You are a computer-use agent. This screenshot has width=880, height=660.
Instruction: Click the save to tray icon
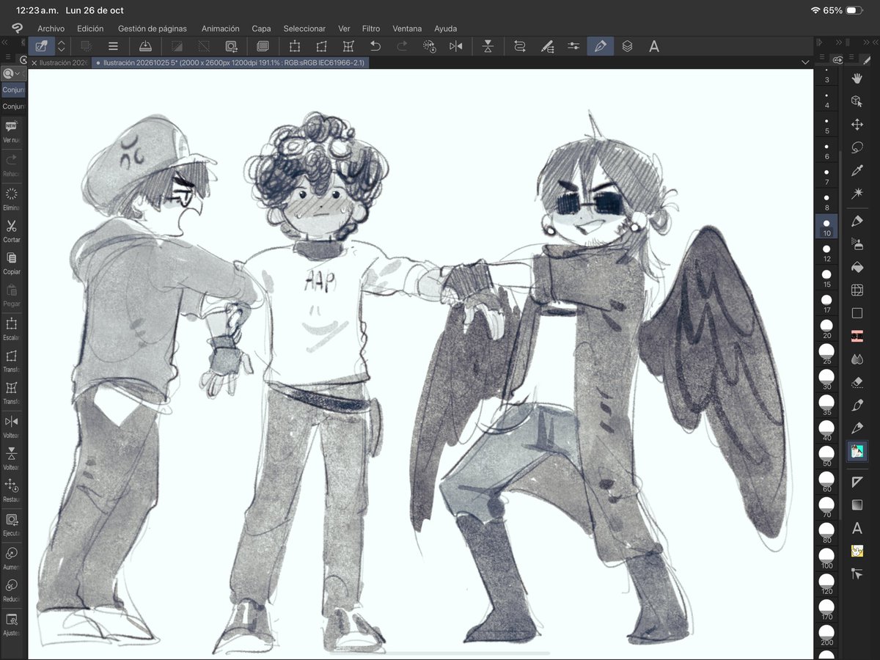[x=145, y=46]
